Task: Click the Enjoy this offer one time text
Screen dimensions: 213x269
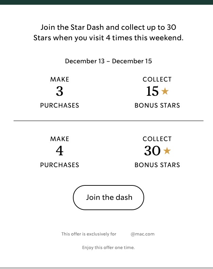Action: coord(109,248)
